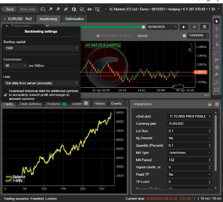Adjust the Lot Size stepper arrows
Image resolution: width=223 pixels, height=202 pixels.
(210, 131)
